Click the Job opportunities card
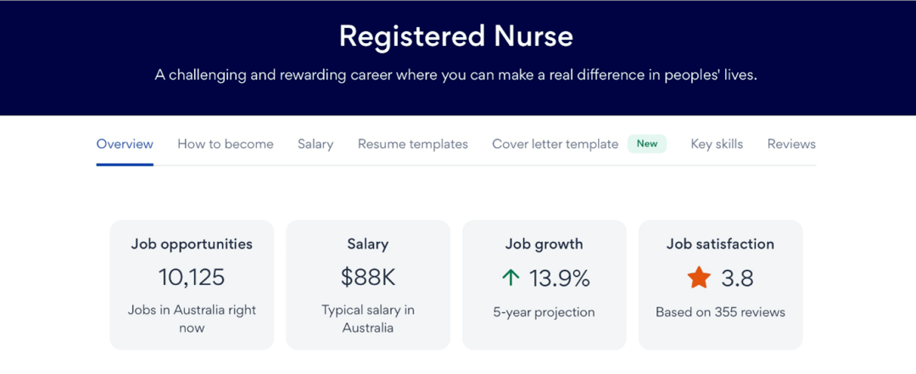Image resolution: width=916 pixels, height=374 pixels. [192, 285]
